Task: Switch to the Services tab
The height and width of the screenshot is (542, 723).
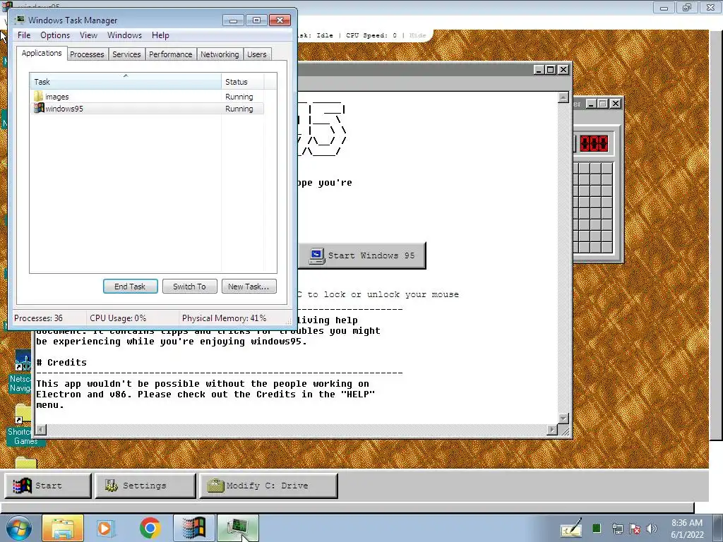Action: pyautogui.click(x=126, y=54)
